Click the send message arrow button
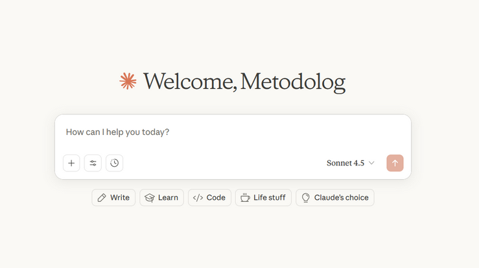 [x=395, y=163]
